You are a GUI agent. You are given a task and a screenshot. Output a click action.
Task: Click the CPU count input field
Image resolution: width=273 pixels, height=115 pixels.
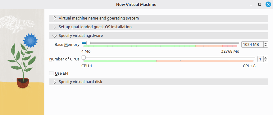[261, 59]
